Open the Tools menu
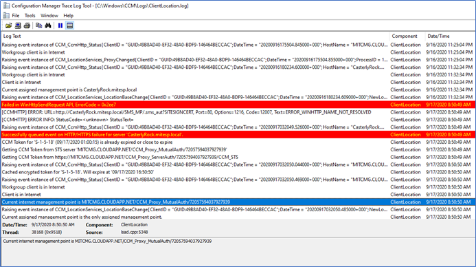 tap(30, 16)
